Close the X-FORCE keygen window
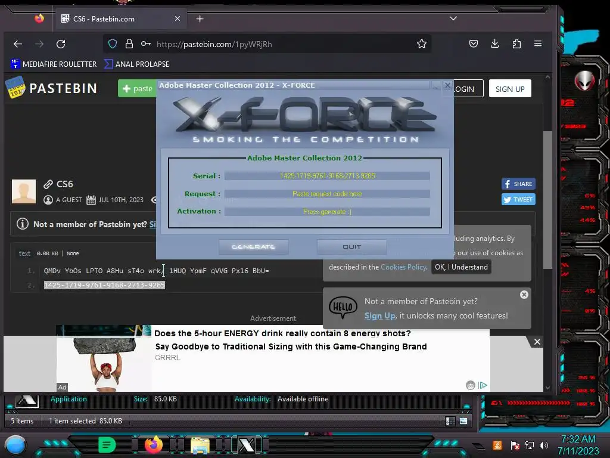610x458 pixels. click(447, 85)
